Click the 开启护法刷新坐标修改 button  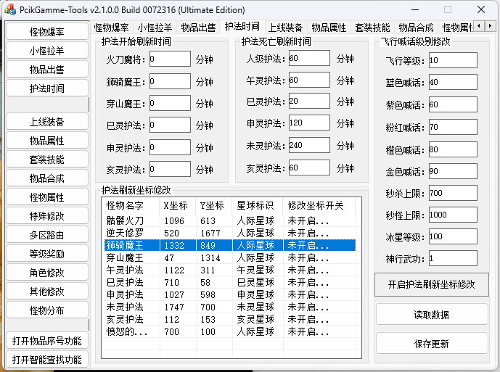click(x=432, y=284)
